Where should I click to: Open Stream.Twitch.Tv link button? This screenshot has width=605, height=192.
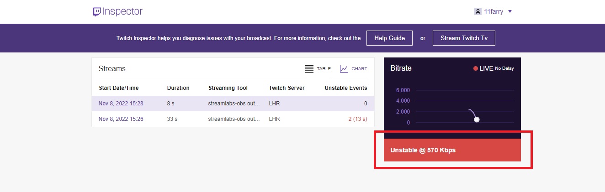(x=464, y=38)
